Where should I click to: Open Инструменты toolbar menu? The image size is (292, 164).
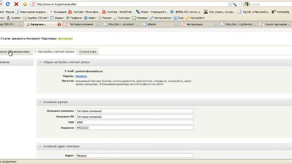coord(161,18)
